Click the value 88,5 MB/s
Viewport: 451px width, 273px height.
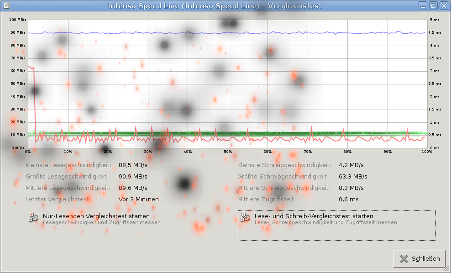coord(133,165)
